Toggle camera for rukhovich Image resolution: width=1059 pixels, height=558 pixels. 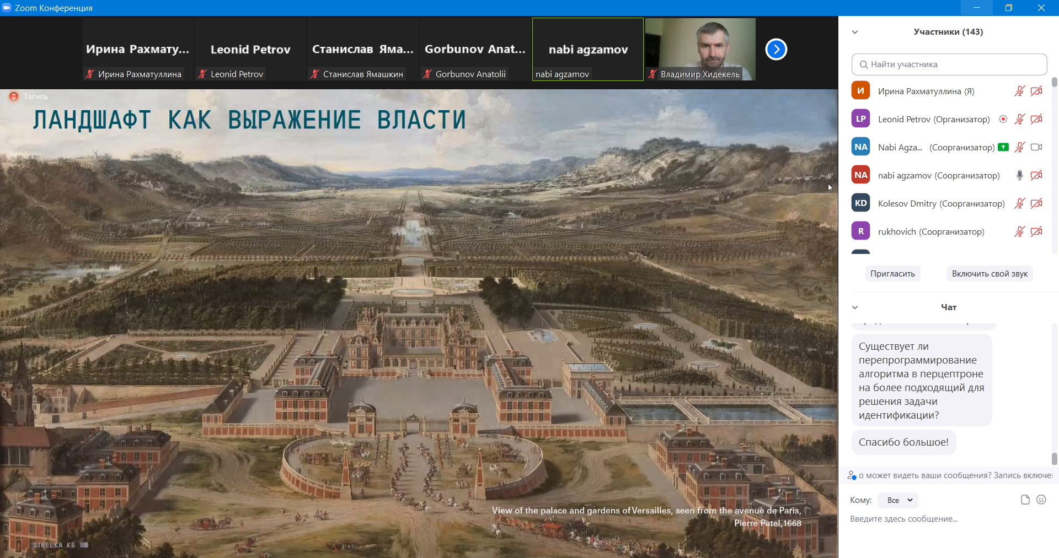[x=1036, y=231]
